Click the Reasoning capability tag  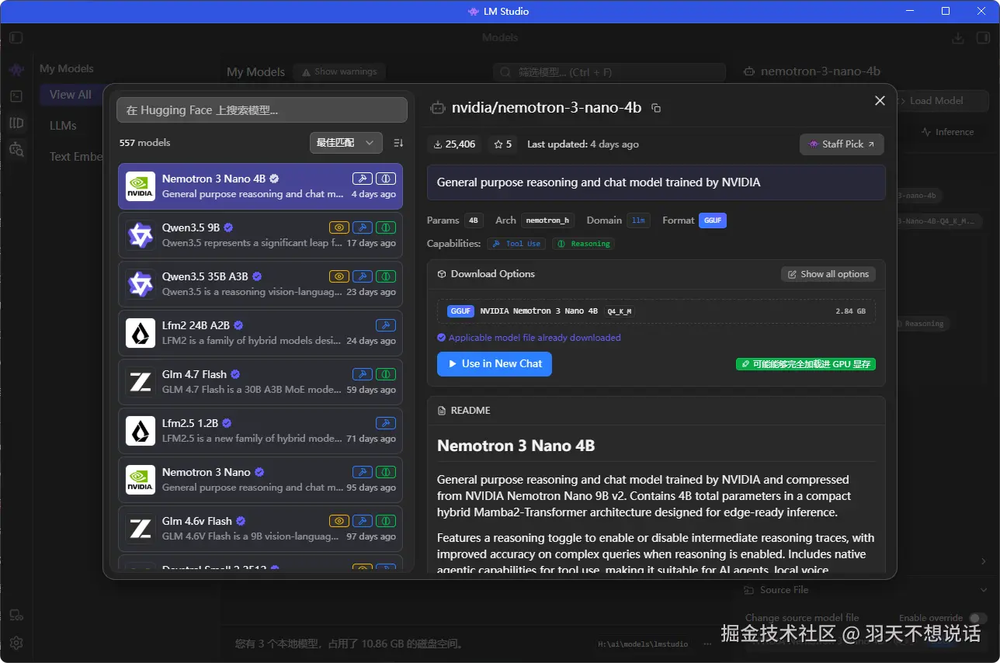(583, 244)
